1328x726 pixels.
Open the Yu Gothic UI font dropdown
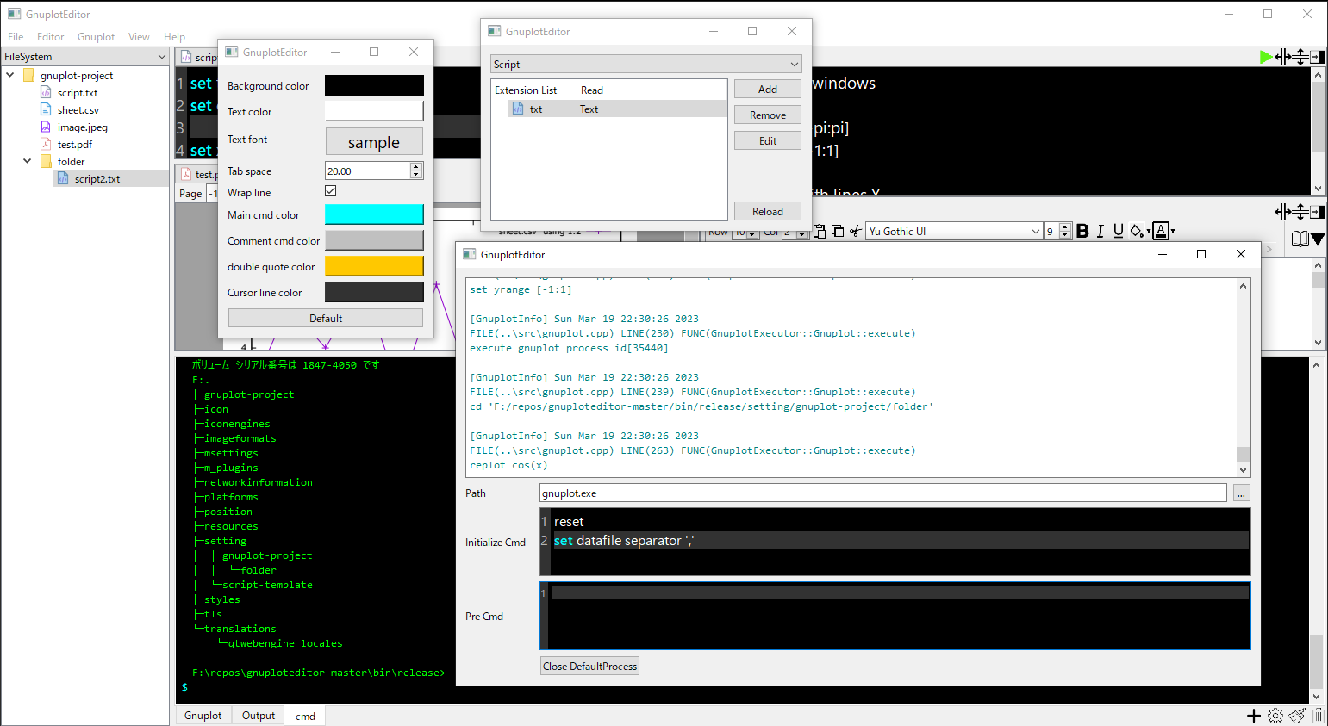955,231
